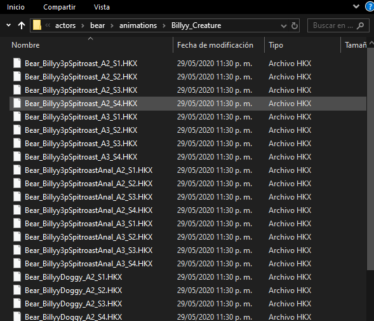Click Archivo HKX type of Bear_Billyy3pSpitroastAnal_A3_S1.HKX
The image size is (374, 321).
tap(290, 224)
